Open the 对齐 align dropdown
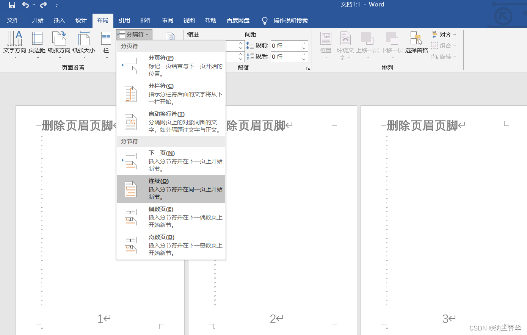The width and height of the screenshot is (527, 335). pyautogui.click(x=444, y=34)
